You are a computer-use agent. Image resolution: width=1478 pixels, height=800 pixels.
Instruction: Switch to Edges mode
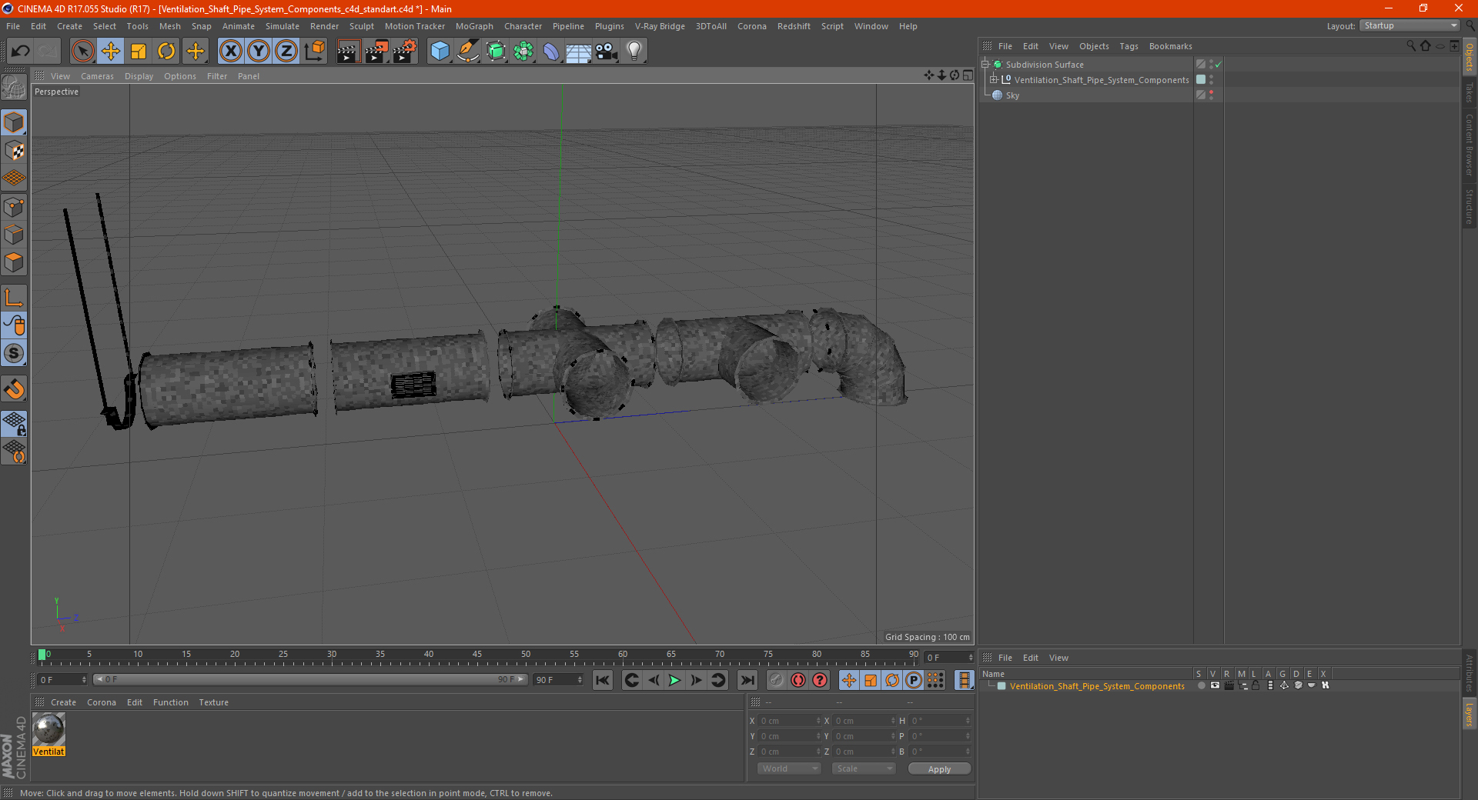[x=14, y=235]
